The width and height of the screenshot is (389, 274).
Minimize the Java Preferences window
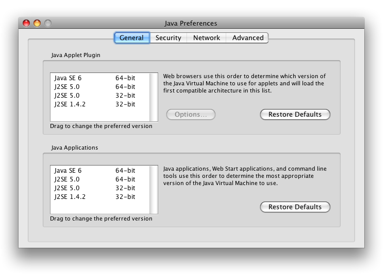coord(37,23)
